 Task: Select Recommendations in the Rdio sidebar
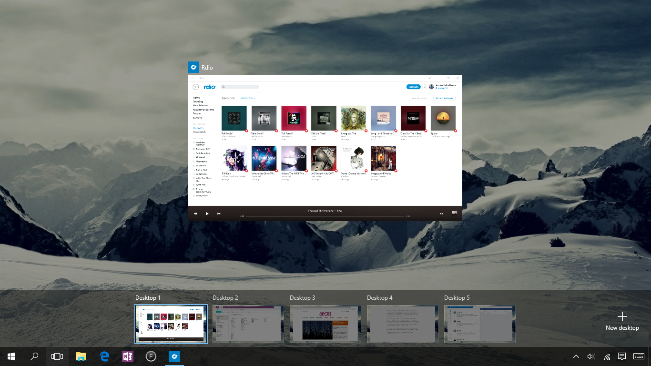tap(203, 110)
